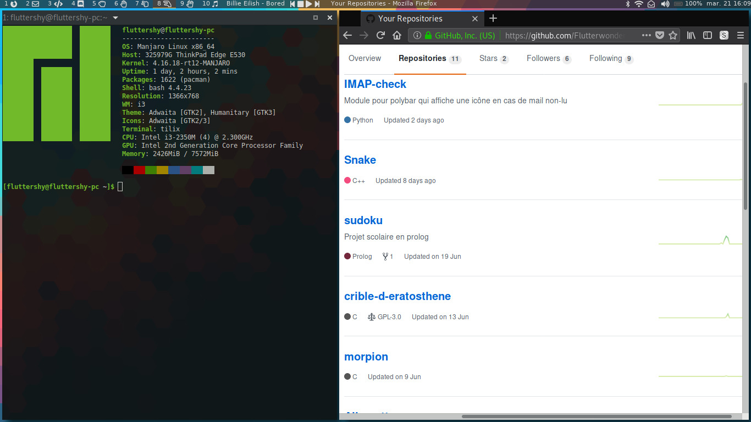The width and height of the screenshot is (751, 422).
Task: Click the Prolog language label
Action: 358,257
